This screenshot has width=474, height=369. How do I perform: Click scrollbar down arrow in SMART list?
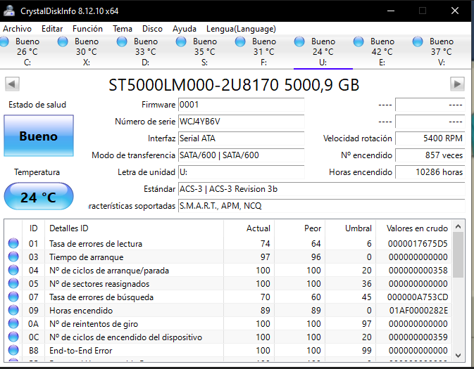coord(459,356)
